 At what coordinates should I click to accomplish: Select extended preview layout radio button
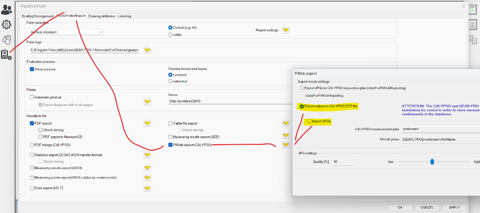[170, 81]
